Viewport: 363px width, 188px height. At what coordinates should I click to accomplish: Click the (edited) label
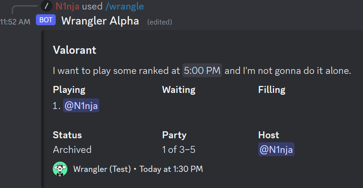(159, 22)
